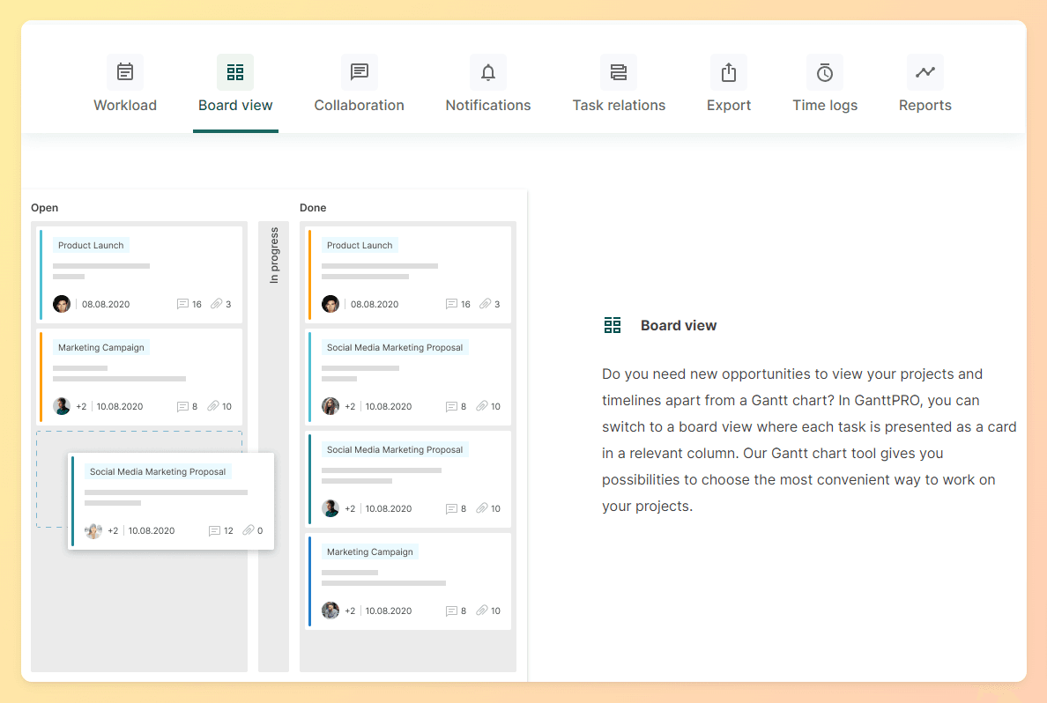1047x703 pixels.
Task: Click the orange color bar on Open Marketing Campaign card
Action: 41,376
